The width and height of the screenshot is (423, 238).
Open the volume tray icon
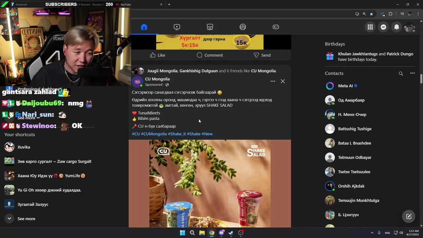401,233
